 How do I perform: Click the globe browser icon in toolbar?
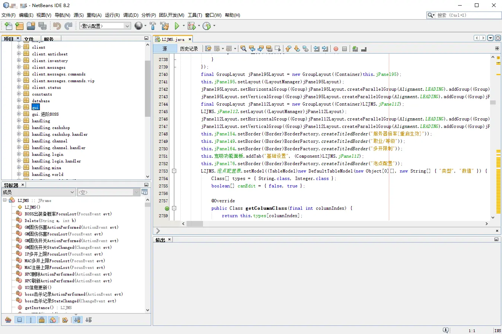[x=139, y=26]
